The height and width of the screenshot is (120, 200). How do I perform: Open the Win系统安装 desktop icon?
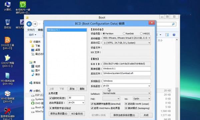pos(8,79)
